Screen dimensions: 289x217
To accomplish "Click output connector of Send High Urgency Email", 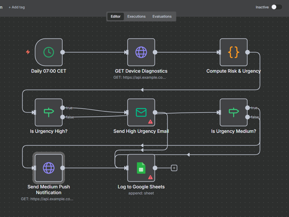I will (x=155, y=112).
